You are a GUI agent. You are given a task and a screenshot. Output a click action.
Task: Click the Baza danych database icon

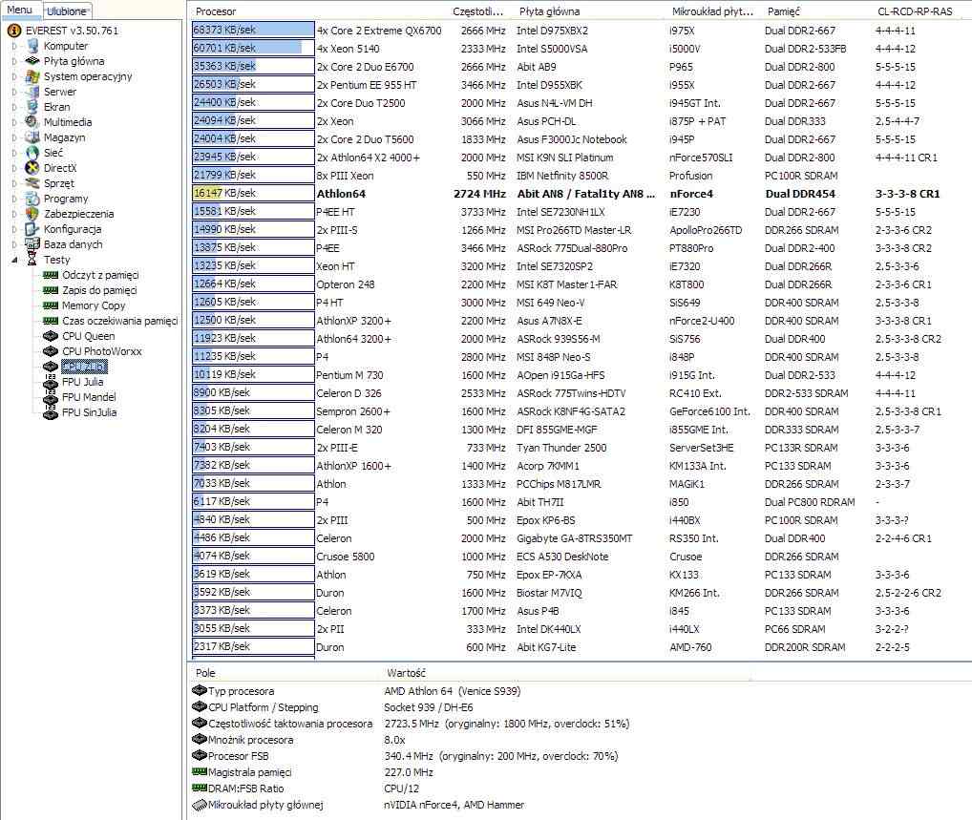coord(32,244)
